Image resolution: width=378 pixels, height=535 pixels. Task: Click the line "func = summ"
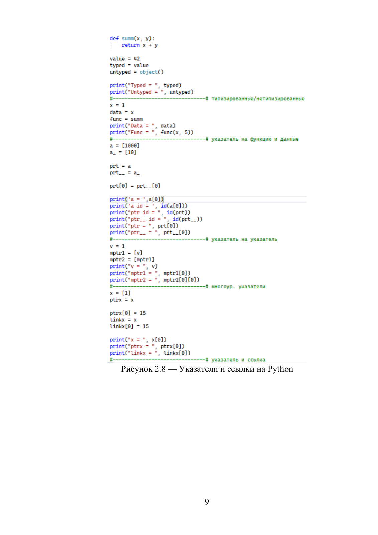(x=126, y=119)
